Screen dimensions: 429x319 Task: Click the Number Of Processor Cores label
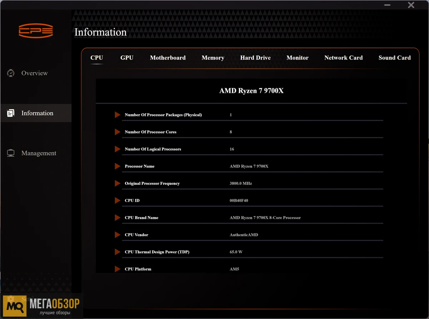click(x=151, y=132)
